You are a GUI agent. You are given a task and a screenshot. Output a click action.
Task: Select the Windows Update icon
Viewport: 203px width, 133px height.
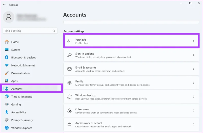7,128
